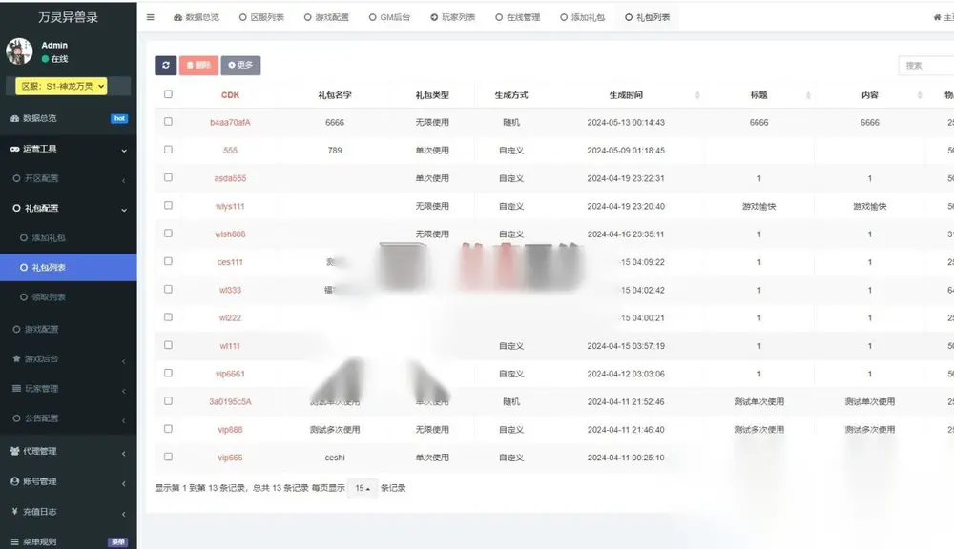Click the 充值日志 yen icon
Image resolution: width=954 pixels, height=549 pixels.
14,511
